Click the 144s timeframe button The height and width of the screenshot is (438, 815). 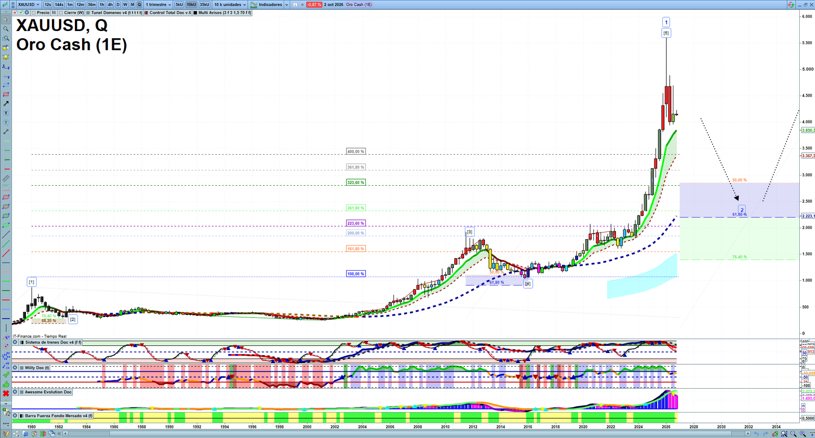pyautogui.click(x=59, y=5)
